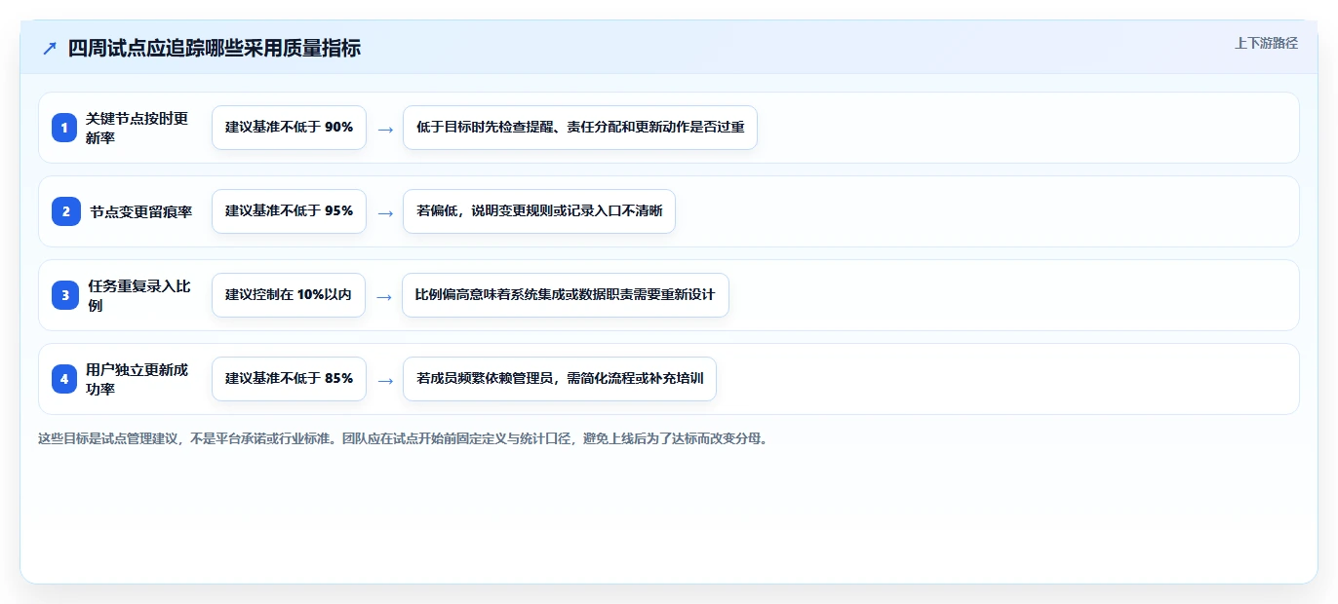Select the 任务重复录入比例 label
The width and height of the screenshot is (1338, 604).
coord(139,295)
